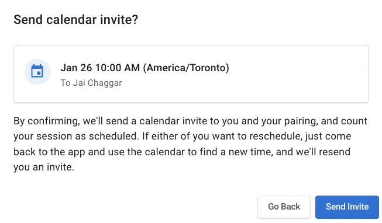Click 'resend' text in the description paragraph
Viewport: 382px width, 223px height.
(x=335, y=152)
